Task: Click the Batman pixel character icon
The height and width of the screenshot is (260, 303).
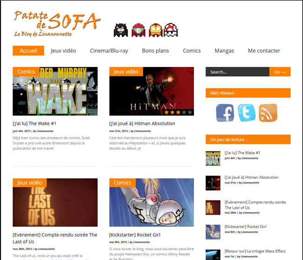Action: click(x=120, y=29)
